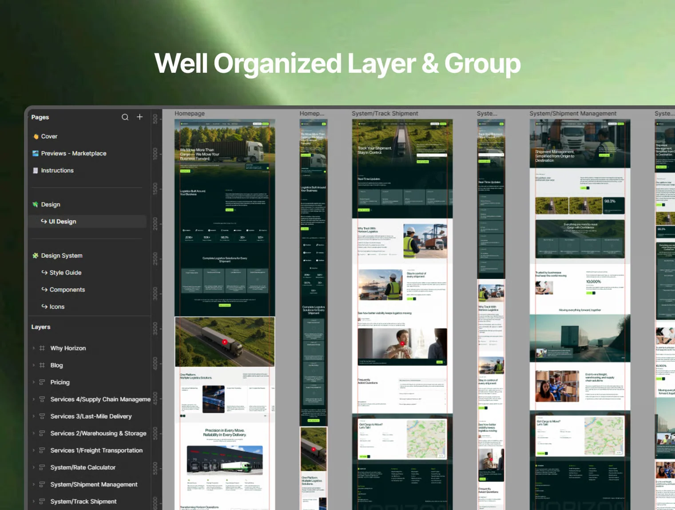Click the Design System page icon
The image size is (675, 510).
[36, 255]
